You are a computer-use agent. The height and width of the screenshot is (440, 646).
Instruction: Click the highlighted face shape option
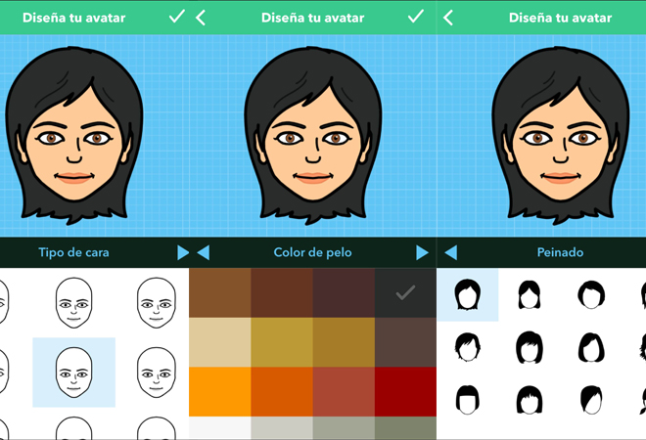(74, 372)
